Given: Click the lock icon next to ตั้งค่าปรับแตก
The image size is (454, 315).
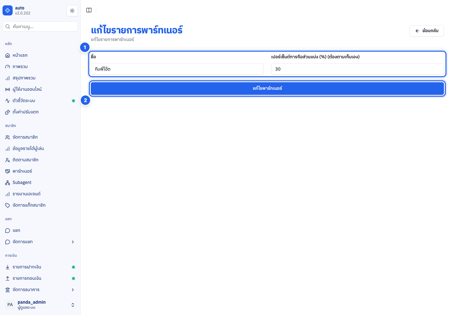Looking at the screenshot, I should point(8,112).
